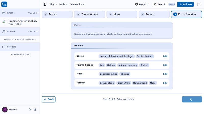Viewport: 204px width, 114px height.
Task: Click the Back button
Action: pos(48,99)
